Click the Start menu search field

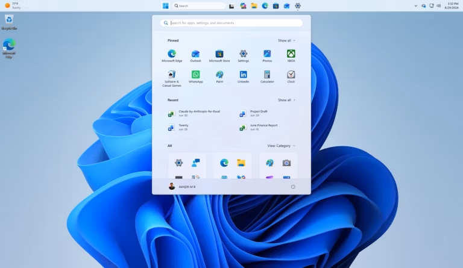point(231,23)
